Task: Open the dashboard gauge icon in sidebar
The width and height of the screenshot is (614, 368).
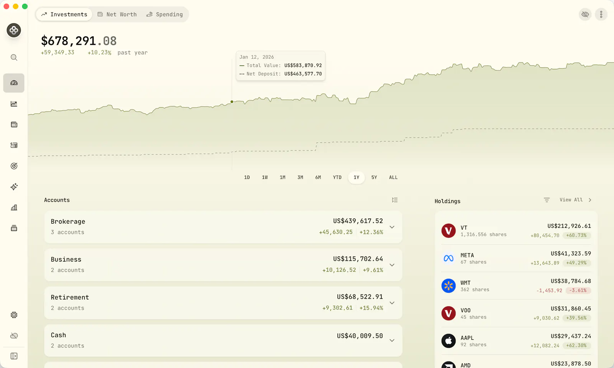Action: 14,83
